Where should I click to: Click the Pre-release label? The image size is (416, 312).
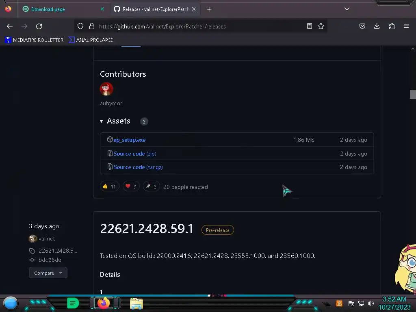pyautogui.click(x=218, y=230)
